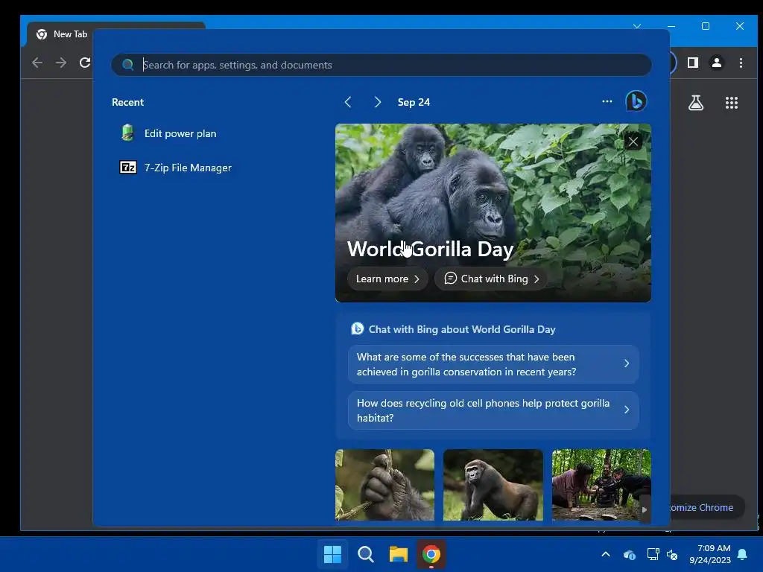Viewport: 763px width, 572px height.
Task: Click the OneDrive cloud tray icon
Action: (x=629, y=554)
